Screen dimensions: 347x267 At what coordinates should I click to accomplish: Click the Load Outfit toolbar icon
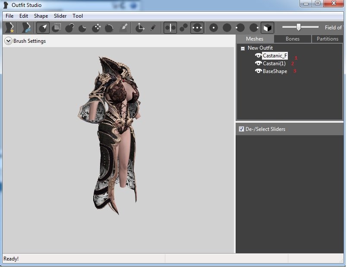coord(26,28)
